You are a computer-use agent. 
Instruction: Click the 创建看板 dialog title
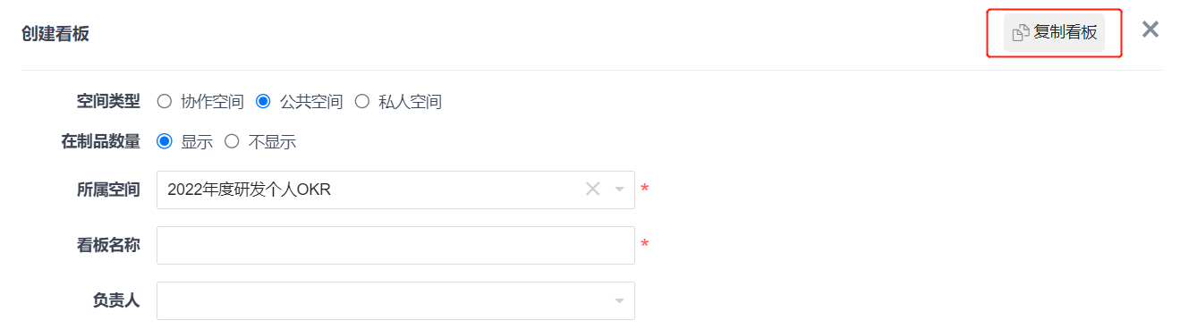(55, 34)
